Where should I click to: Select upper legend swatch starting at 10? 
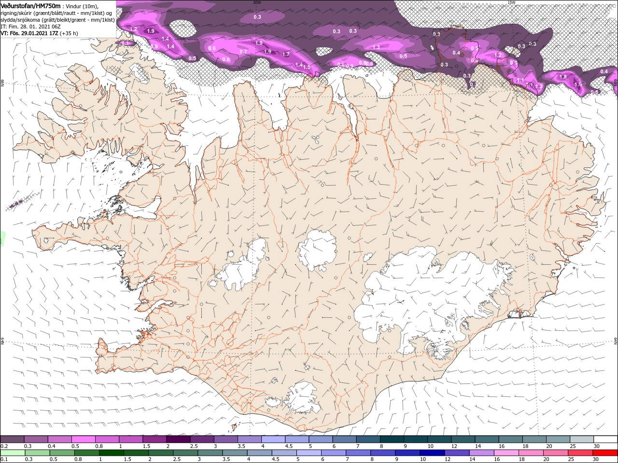coord(440,439)
